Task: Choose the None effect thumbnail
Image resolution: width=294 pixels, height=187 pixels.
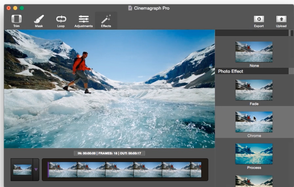Action: pos(254,52)
